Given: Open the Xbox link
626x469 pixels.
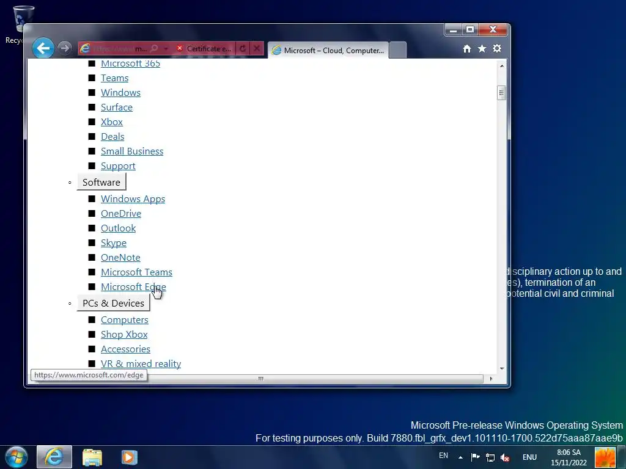Looking at the screenshot, I should pos(112,122).
